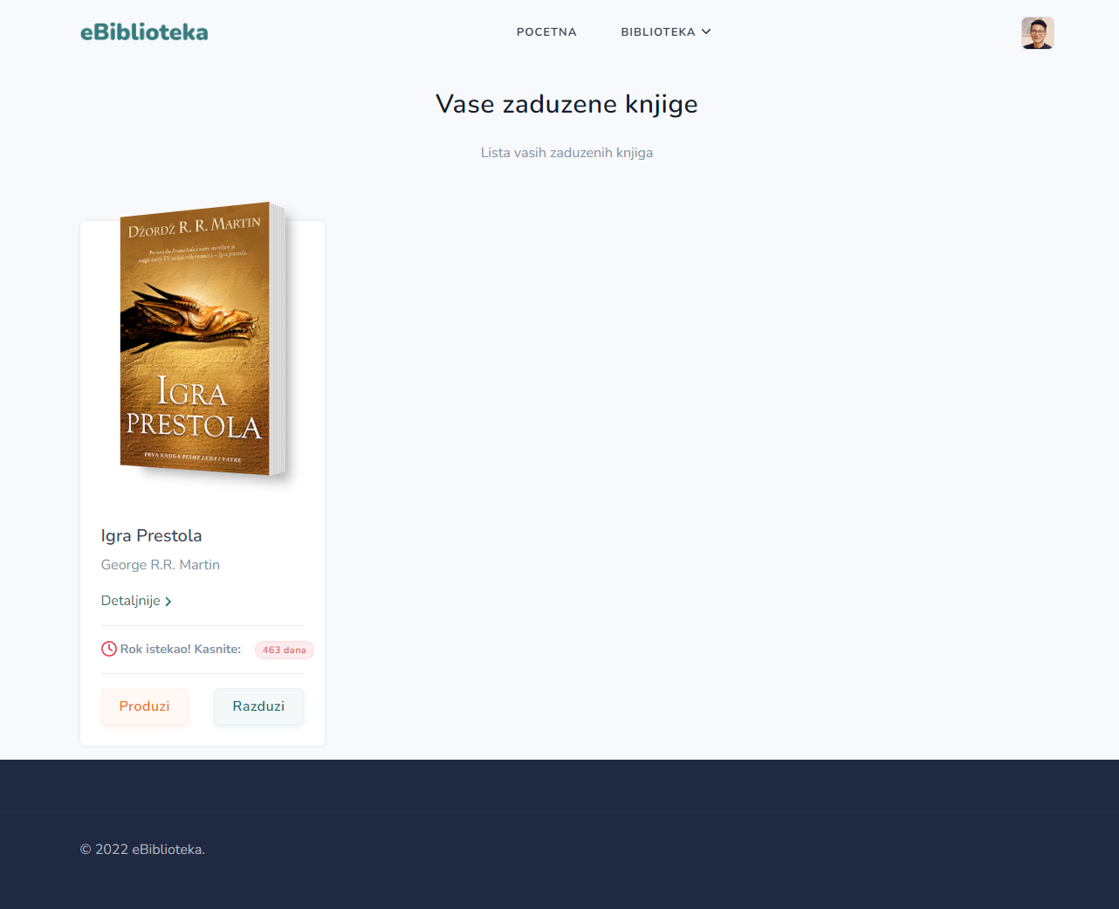Click the Igra Prestola book cover
This screenshot has width=1119, height=909.
click(x=203, y=340)
